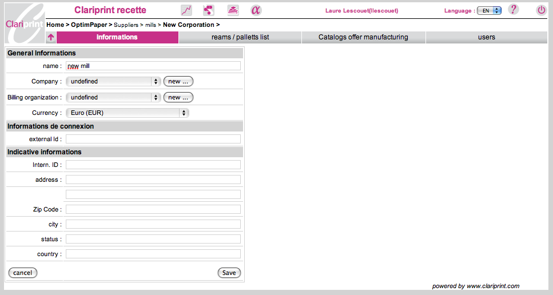Switch to reams / palletts list tab
Viewport: 553px width, 295px height.
tap(240, 38)
